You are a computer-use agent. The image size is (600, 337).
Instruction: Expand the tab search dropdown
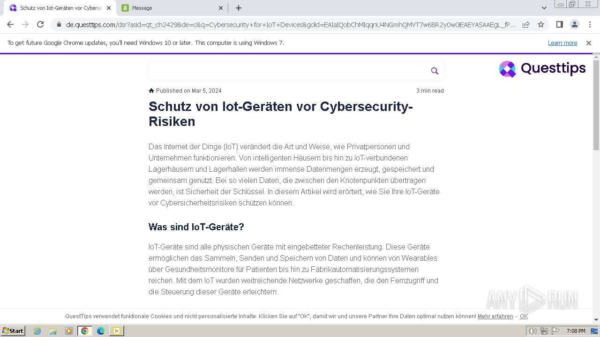click(544, 8)
